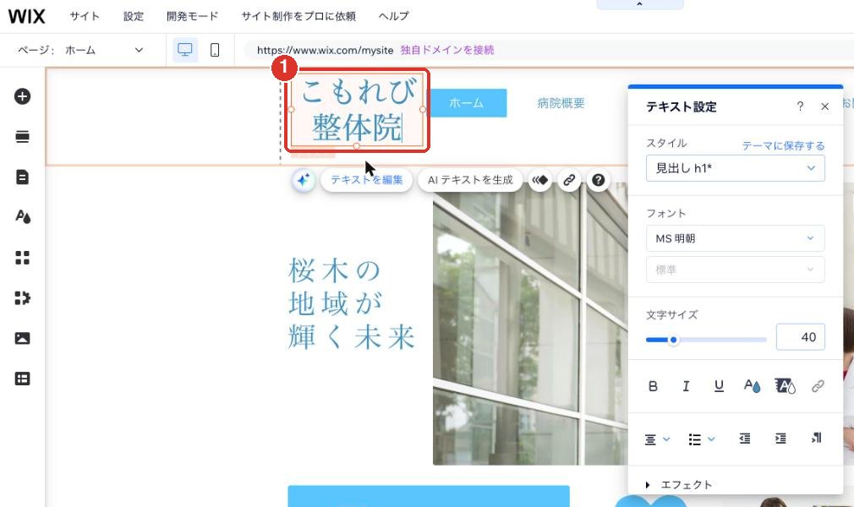This screenshot has height=507, width=854.
Task: Open the Apps grid sidebar icon
Action: coord(22,258)
